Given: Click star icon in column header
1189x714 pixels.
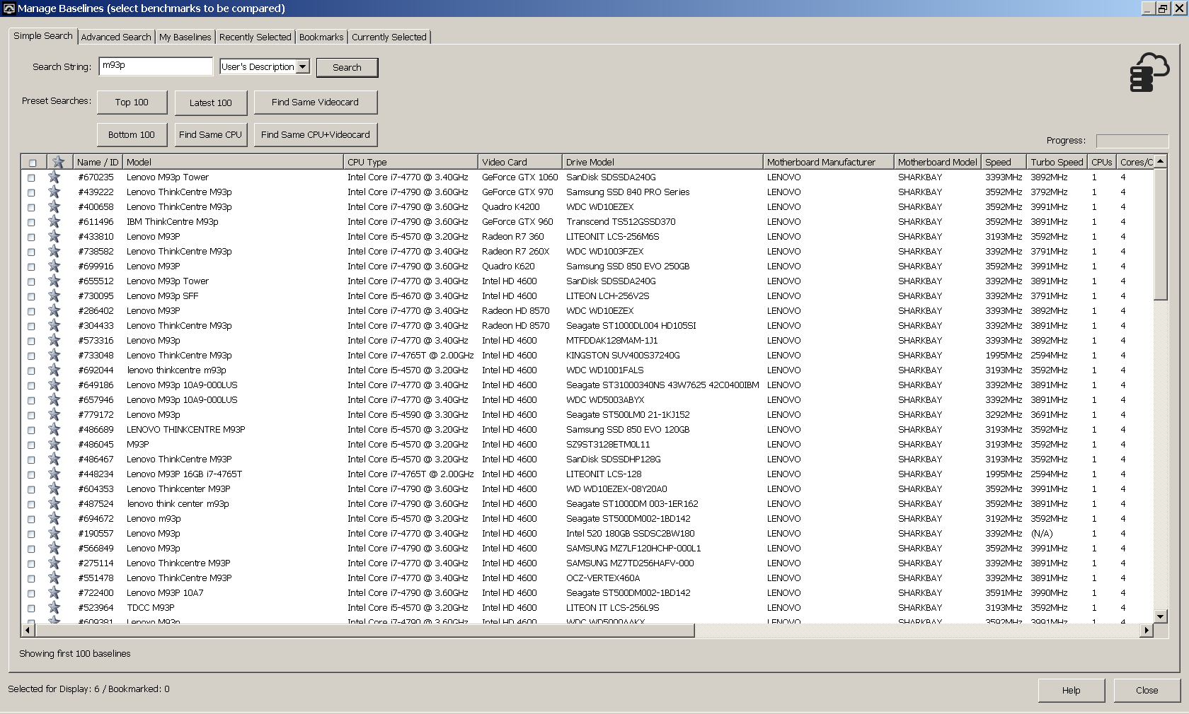Looking at the screenshot, I should coord(59,162).
